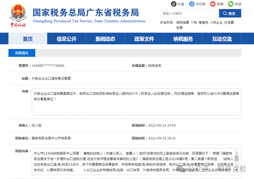Click the keyword search input field
Screen dimensions: 254x179
[x=189, y=13]
